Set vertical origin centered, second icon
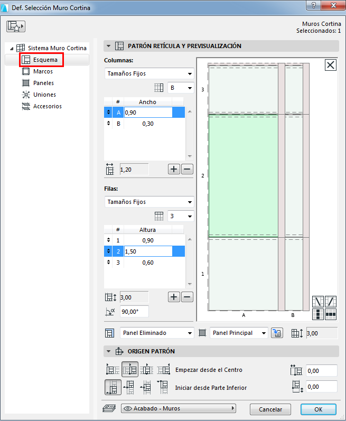Viewport: 346px width, 421px height. [129, 387]
